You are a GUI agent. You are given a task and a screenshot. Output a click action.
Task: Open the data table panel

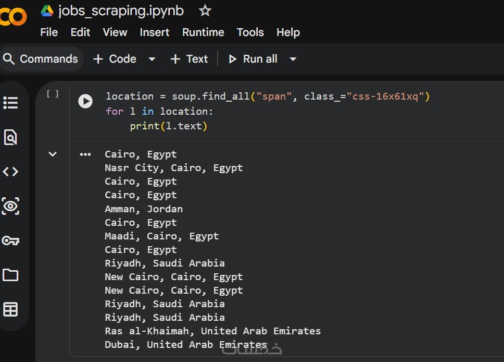(10, 309)
